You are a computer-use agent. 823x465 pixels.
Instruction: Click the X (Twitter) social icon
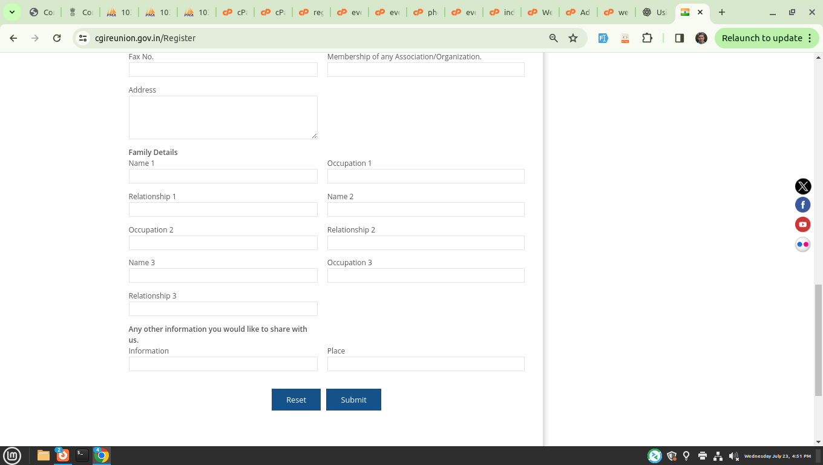pos(802,186)
